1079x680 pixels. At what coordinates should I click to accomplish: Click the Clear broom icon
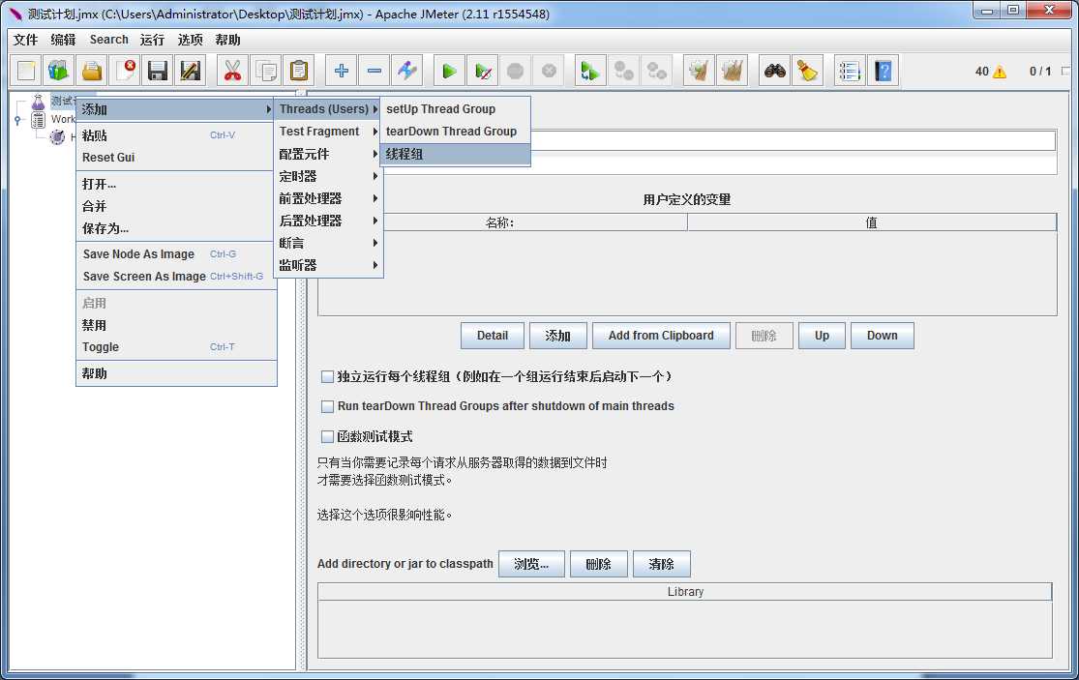click(699, 71)
